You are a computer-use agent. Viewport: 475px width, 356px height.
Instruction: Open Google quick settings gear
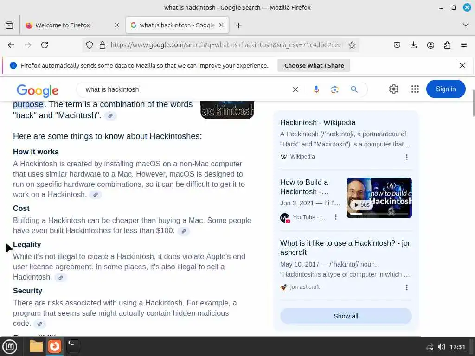click(x=393, y=89)
